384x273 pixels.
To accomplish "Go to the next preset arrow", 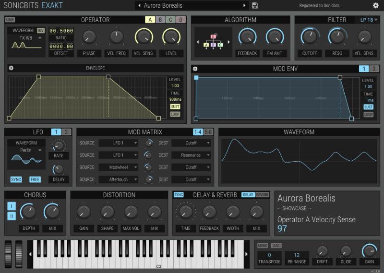I will click(x=244, y=6).
